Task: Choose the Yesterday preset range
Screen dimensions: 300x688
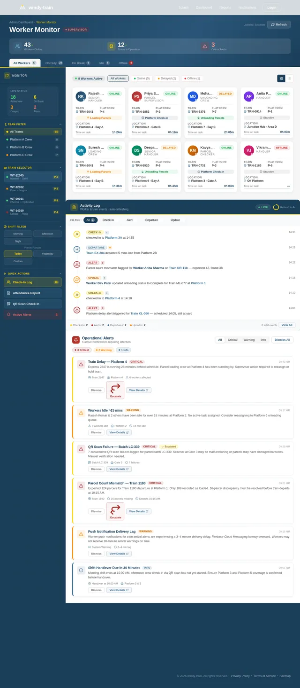Action: pyautogui.click(x=47, y=254)
